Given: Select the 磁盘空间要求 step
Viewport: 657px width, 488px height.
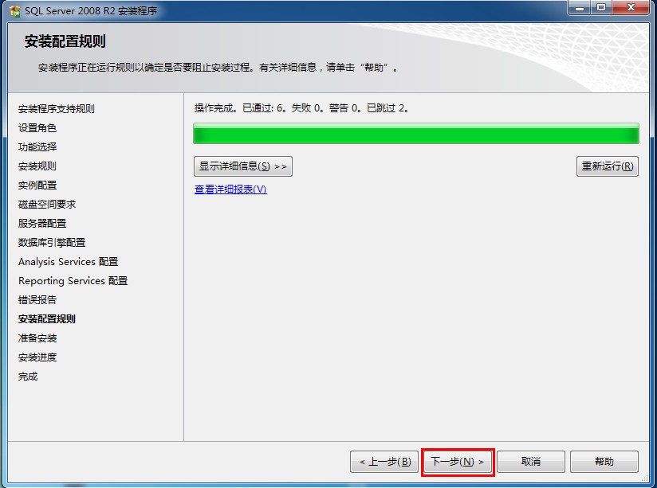Looking at the screenshot, I should tap(47, 205).
